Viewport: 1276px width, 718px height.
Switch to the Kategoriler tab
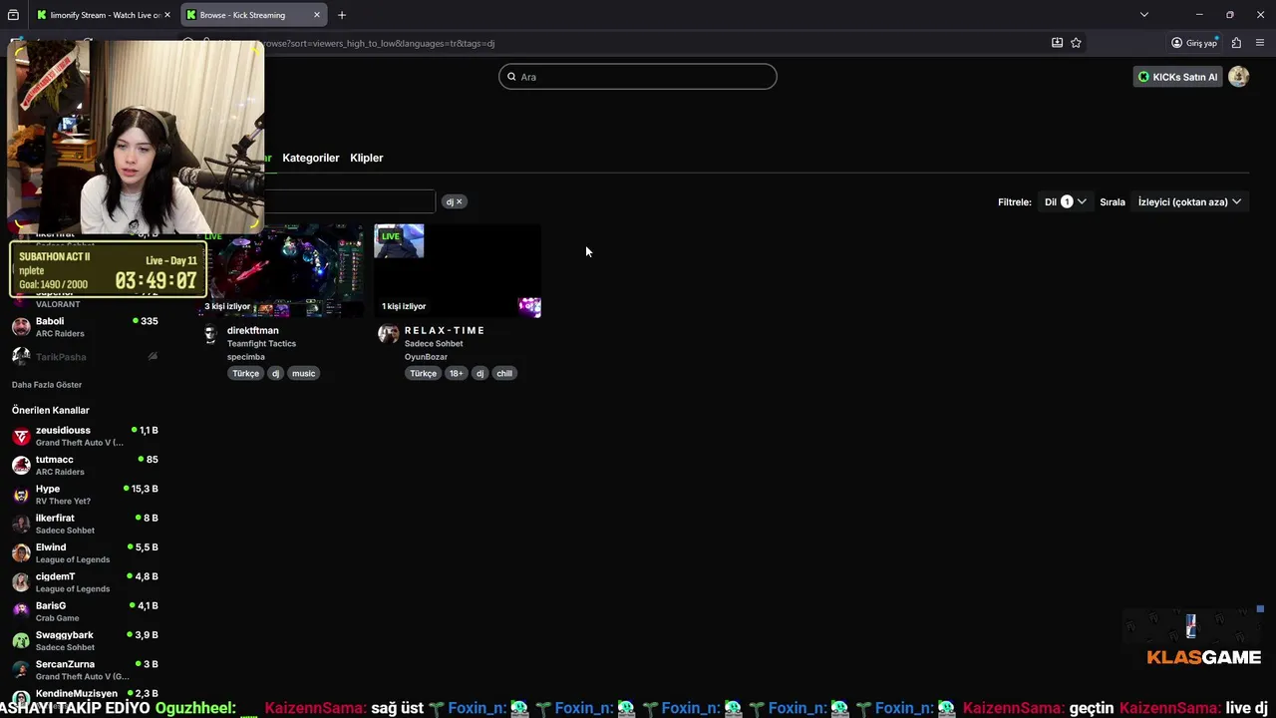pyautogui.click(x=310, y=158)
